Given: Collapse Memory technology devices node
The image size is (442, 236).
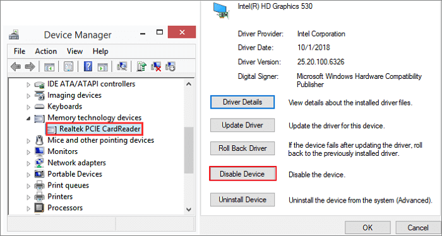Looking at the screenshot, I should (28, 119).
